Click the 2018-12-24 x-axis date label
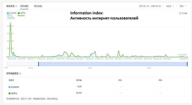Viewport: 192px width, 105px height. [70, 59]
